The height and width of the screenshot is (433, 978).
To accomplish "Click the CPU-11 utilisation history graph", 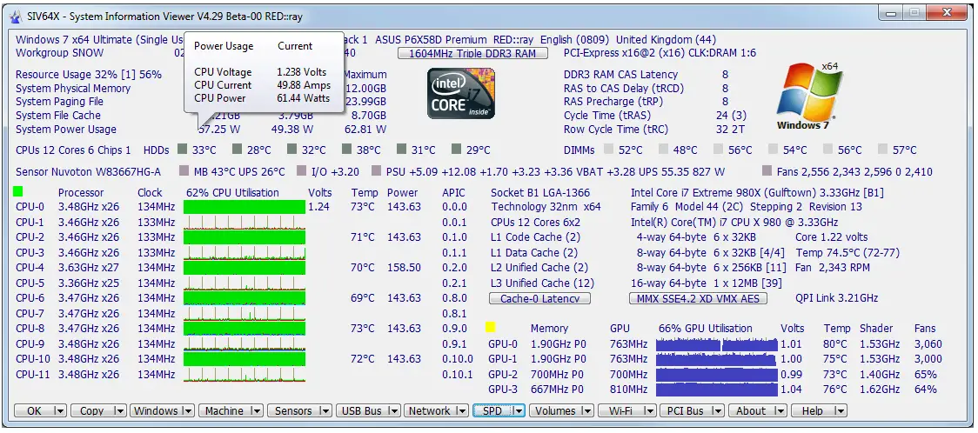I will (x=244, y=375).
